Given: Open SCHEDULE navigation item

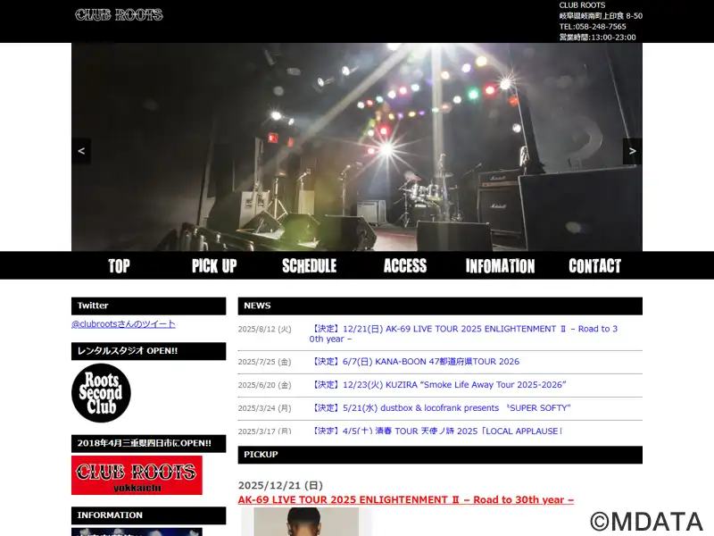Looking at the screenshot, I should coord(309,265).
